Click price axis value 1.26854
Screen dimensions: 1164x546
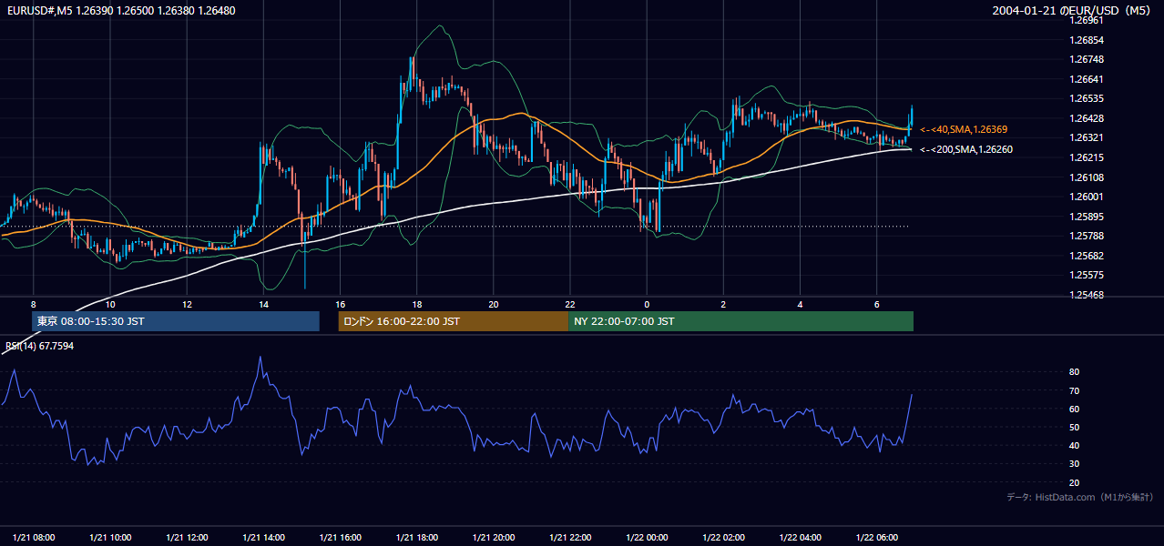pyautogui.click(x=1087, y=40)
